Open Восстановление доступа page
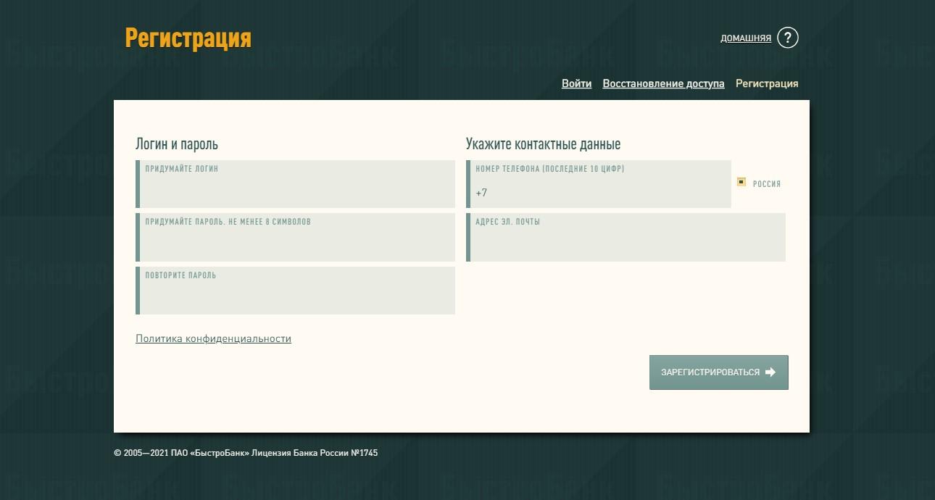The width and height of the screenshot is (935, 500). point(663,83)
